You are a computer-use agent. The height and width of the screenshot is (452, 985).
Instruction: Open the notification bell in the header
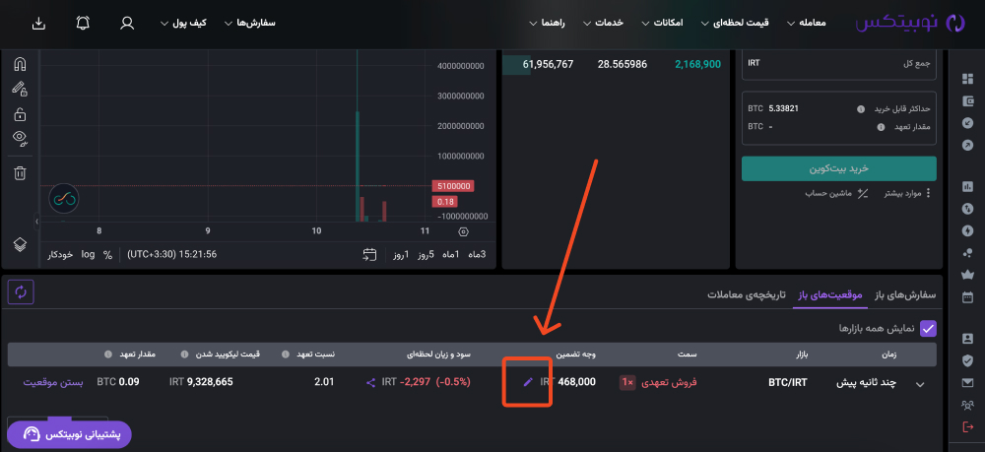pos(83,24)
